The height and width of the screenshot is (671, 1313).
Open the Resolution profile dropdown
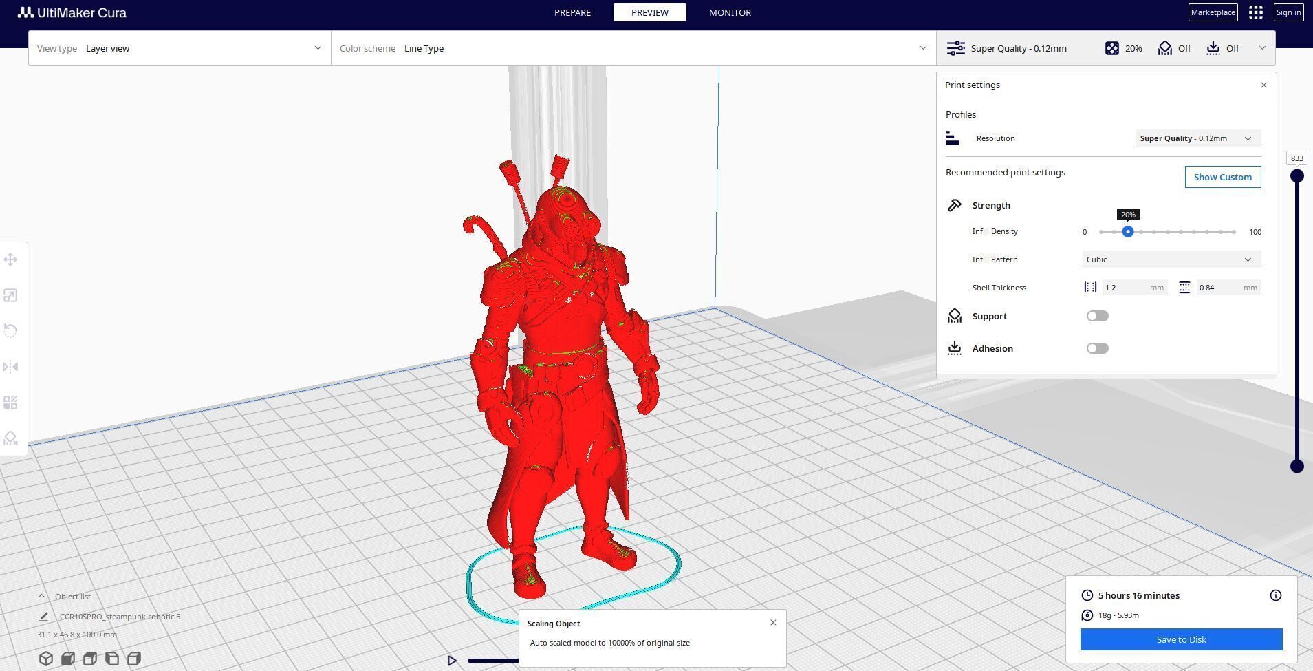point(1198,138)
